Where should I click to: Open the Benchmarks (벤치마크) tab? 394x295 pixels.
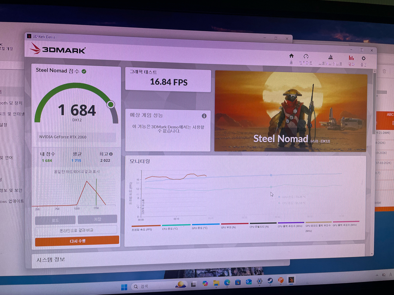(x=306, y=59)
